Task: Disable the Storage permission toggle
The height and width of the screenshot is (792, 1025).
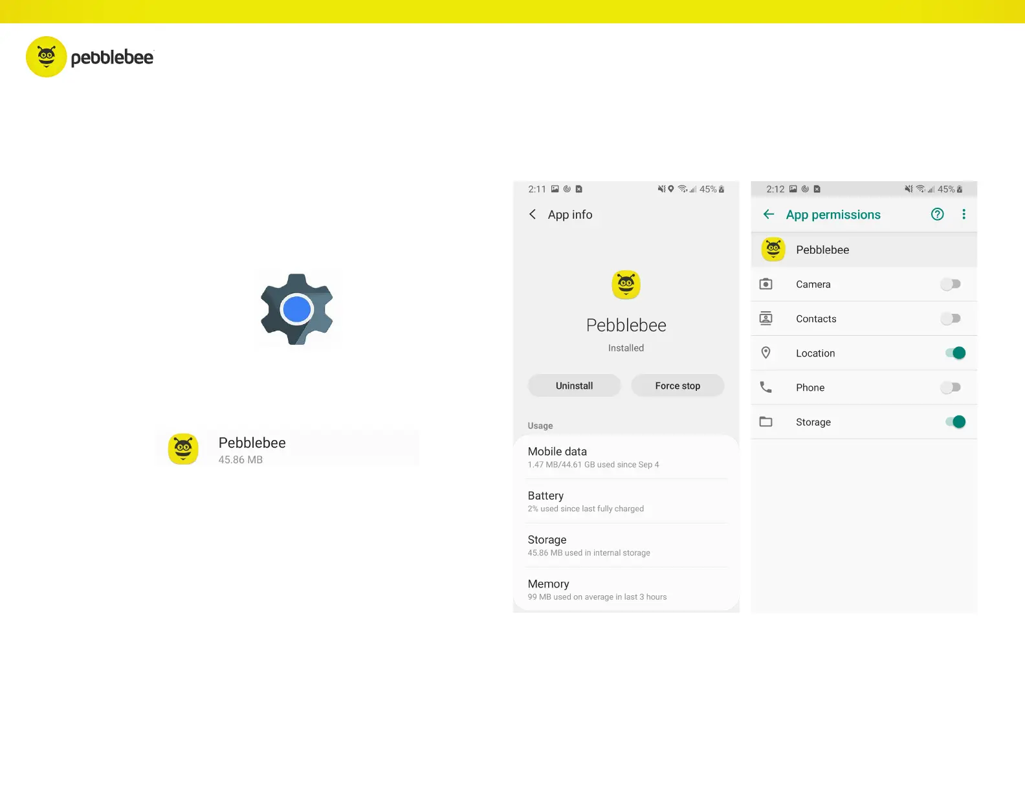Action: 956,422
